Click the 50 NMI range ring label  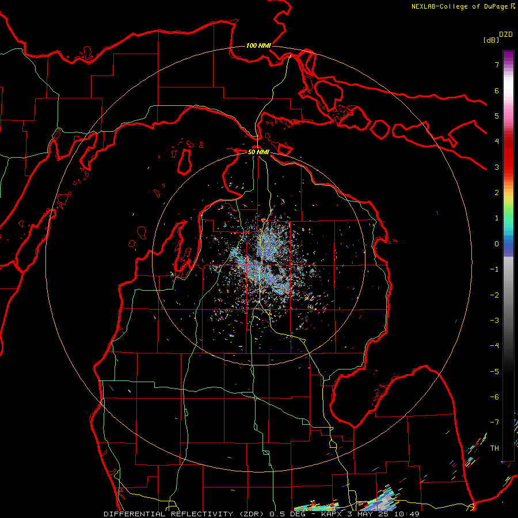[258, 152]
